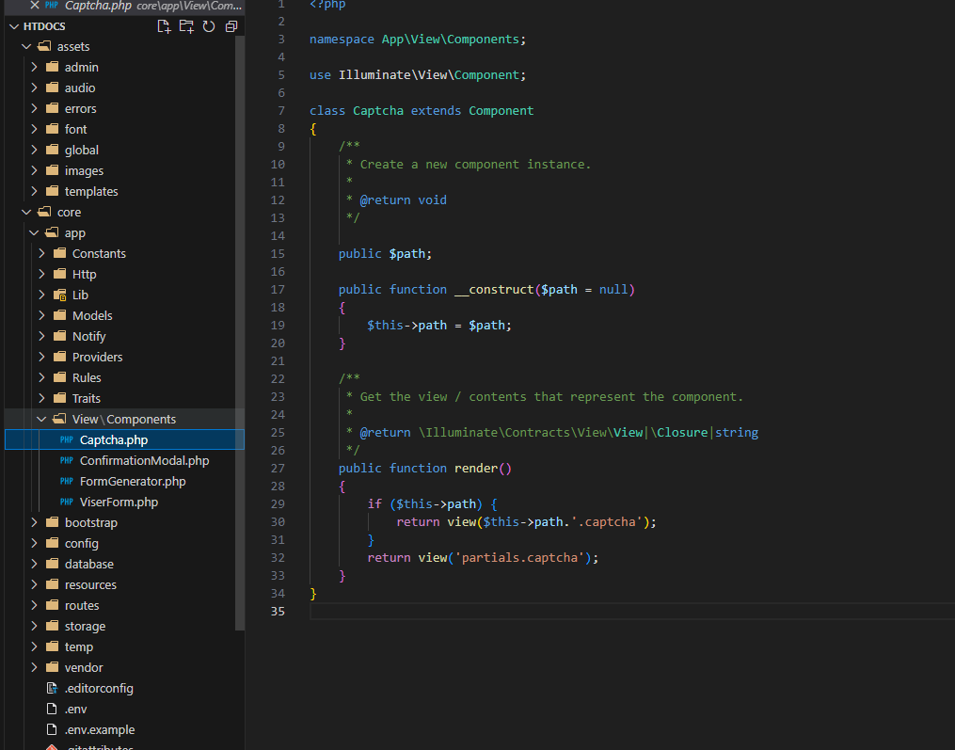Click the database folder icon

point(53,564)
